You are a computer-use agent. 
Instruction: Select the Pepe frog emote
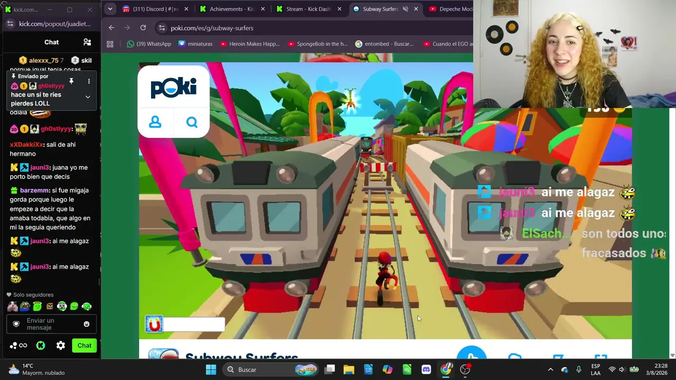pyautogui.click(x=25, y=306)
